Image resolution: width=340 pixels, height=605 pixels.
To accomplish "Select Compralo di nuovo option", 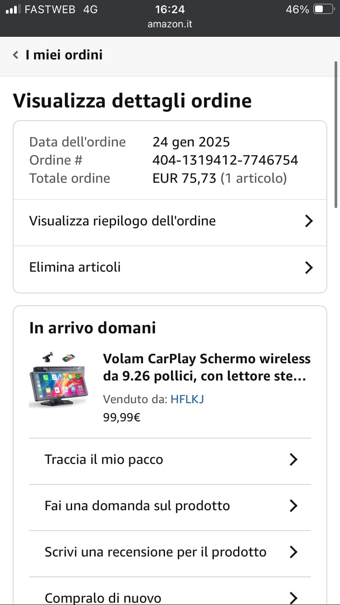I will (170, 592).
